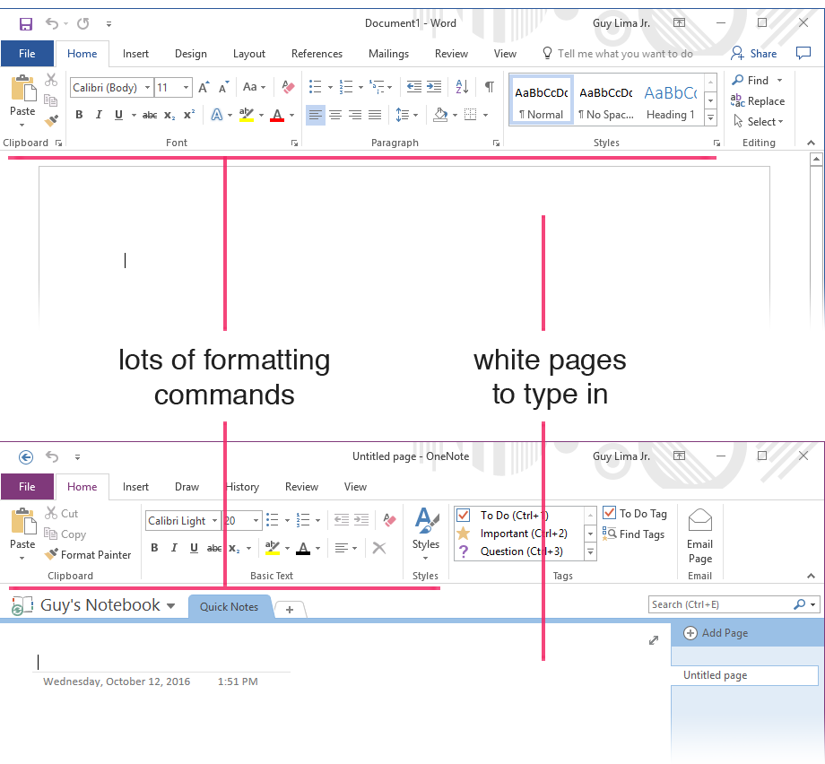Show or hide paragraph marks in Word
Image resolution: width=825 pixels, height=764 pixels.
(489, 87)
